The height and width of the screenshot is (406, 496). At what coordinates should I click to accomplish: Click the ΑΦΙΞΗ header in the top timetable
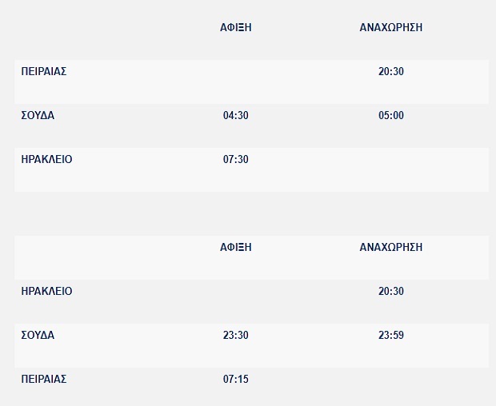click(236, 27)
